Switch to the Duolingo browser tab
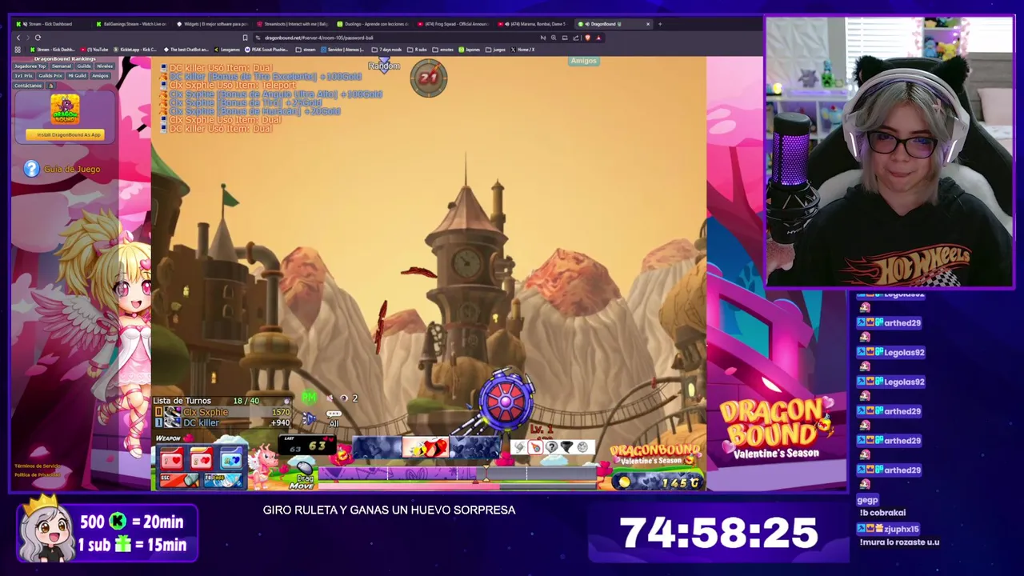The image size is (1024, 576). tap(373, 24)
